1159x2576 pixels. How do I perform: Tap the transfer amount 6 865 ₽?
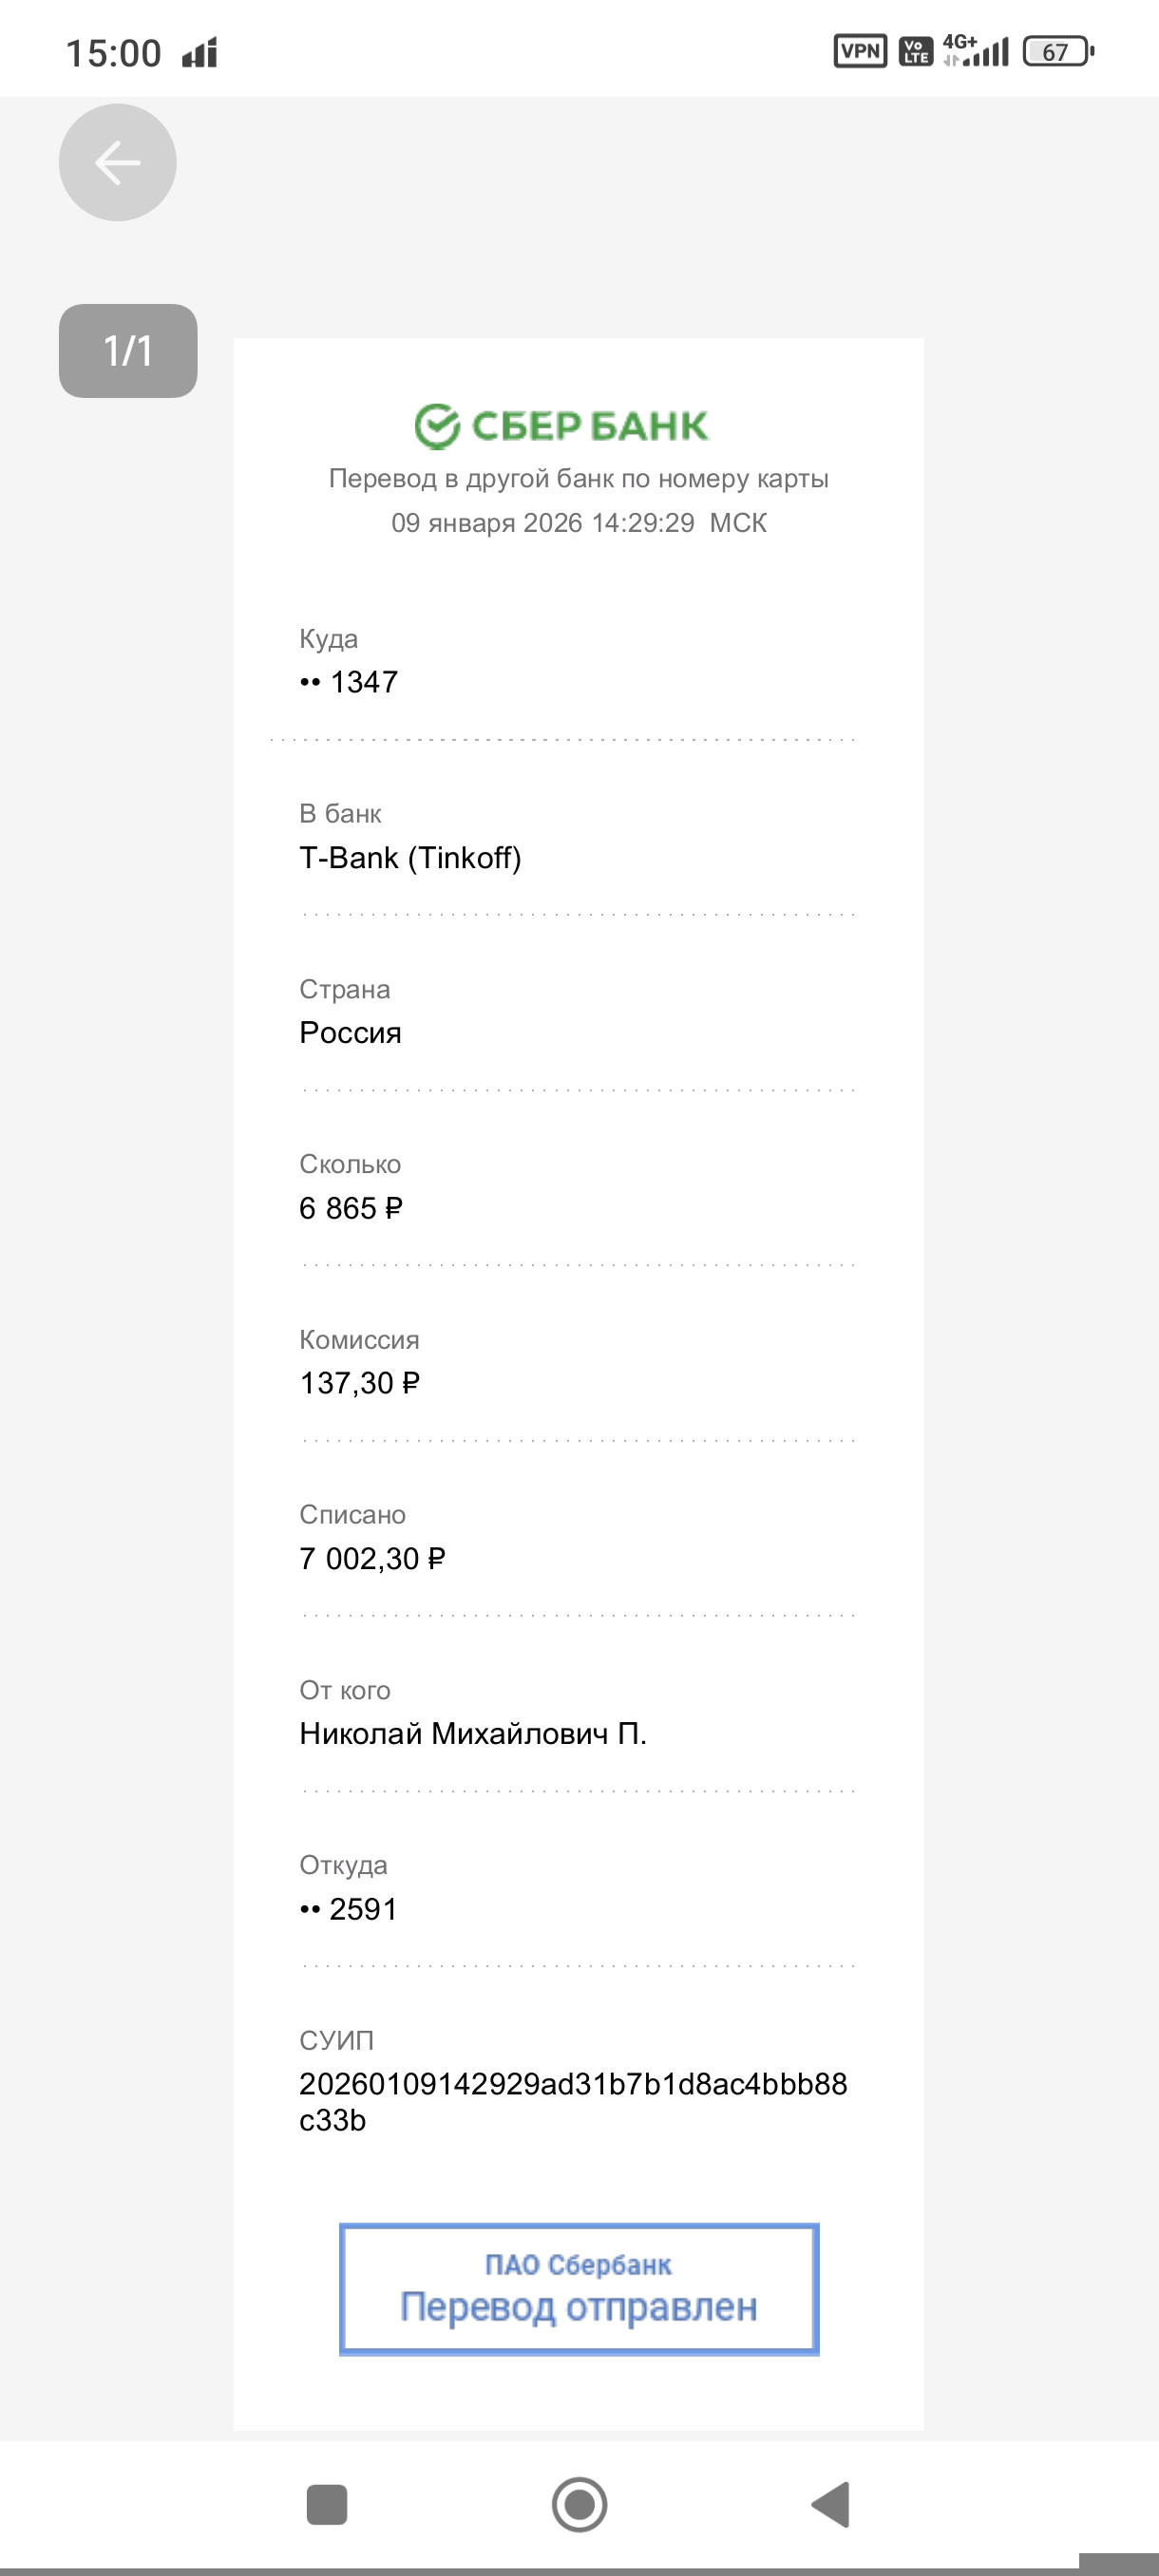tap(351, 1208)
